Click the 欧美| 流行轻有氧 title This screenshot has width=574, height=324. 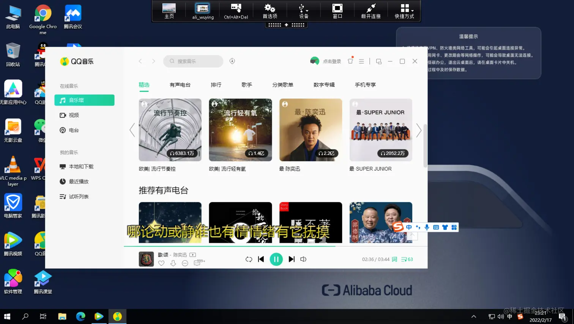click(x=227, y=169)
